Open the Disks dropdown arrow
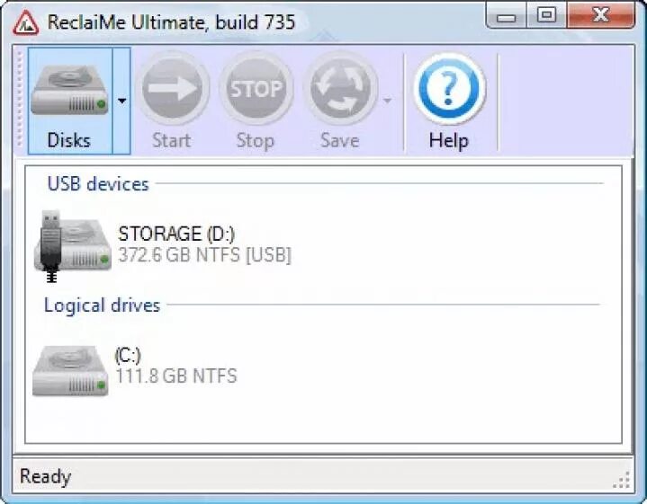647x504 pixels. coord(121,101)
